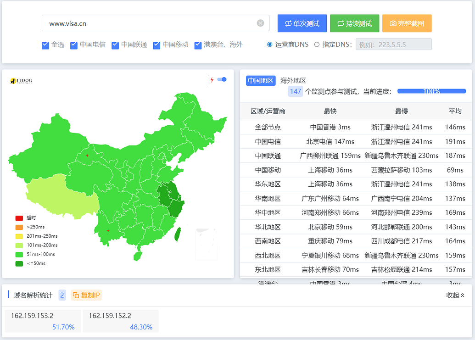The width and height of the screenshot is (475, 340).
Task: Click the lightning icon beside the map switch
Action: click(212, 80)
